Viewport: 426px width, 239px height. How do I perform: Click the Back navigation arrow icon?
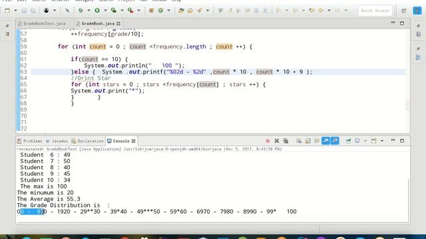[x=321, y=11]
